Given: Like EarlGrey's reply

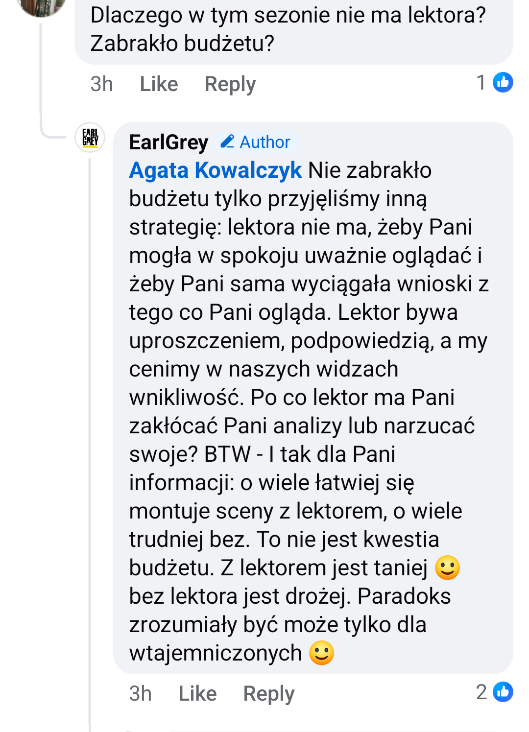Looking at the screenshot, I should (197, 693).
